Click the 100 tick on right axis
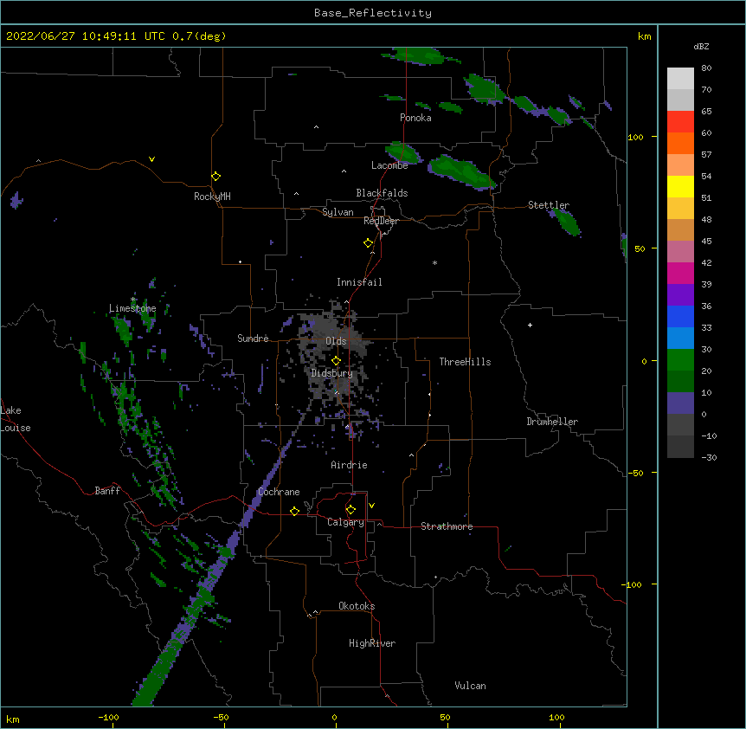Viewport: 746px width, 729px height. [635, 137]
